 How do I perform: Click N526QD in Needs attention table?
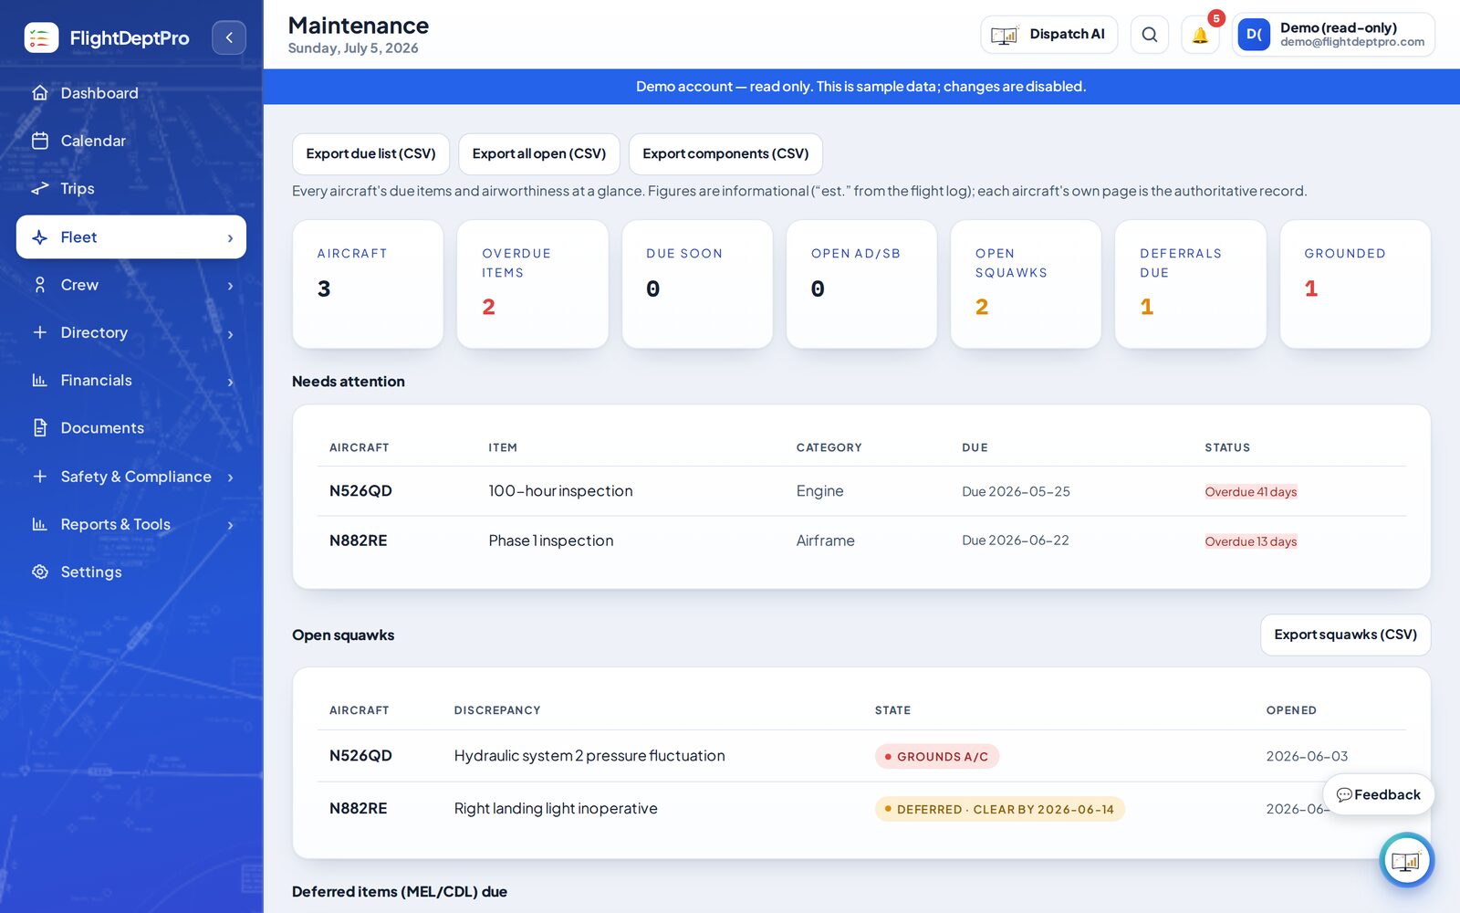tap(360, 491)
